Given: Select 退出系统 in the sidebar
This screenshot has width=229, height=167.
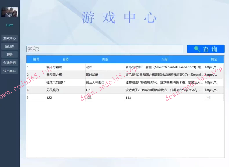Looking at the screenshot, I should (x=10, y=71).
